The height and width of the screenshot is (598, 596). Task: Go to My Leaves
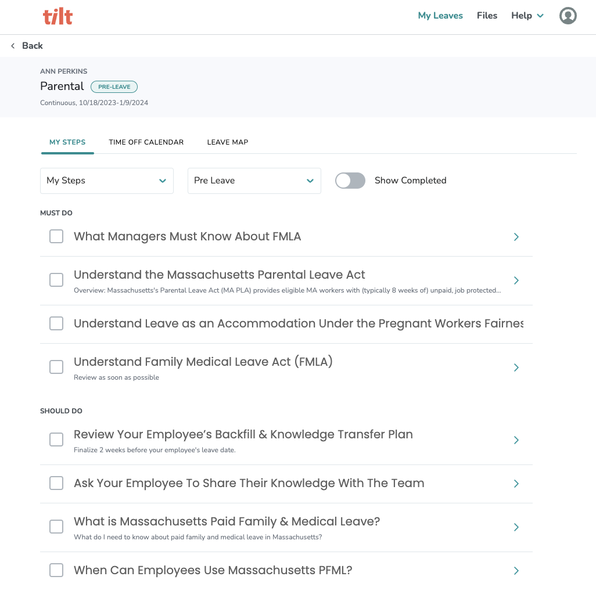440,16
